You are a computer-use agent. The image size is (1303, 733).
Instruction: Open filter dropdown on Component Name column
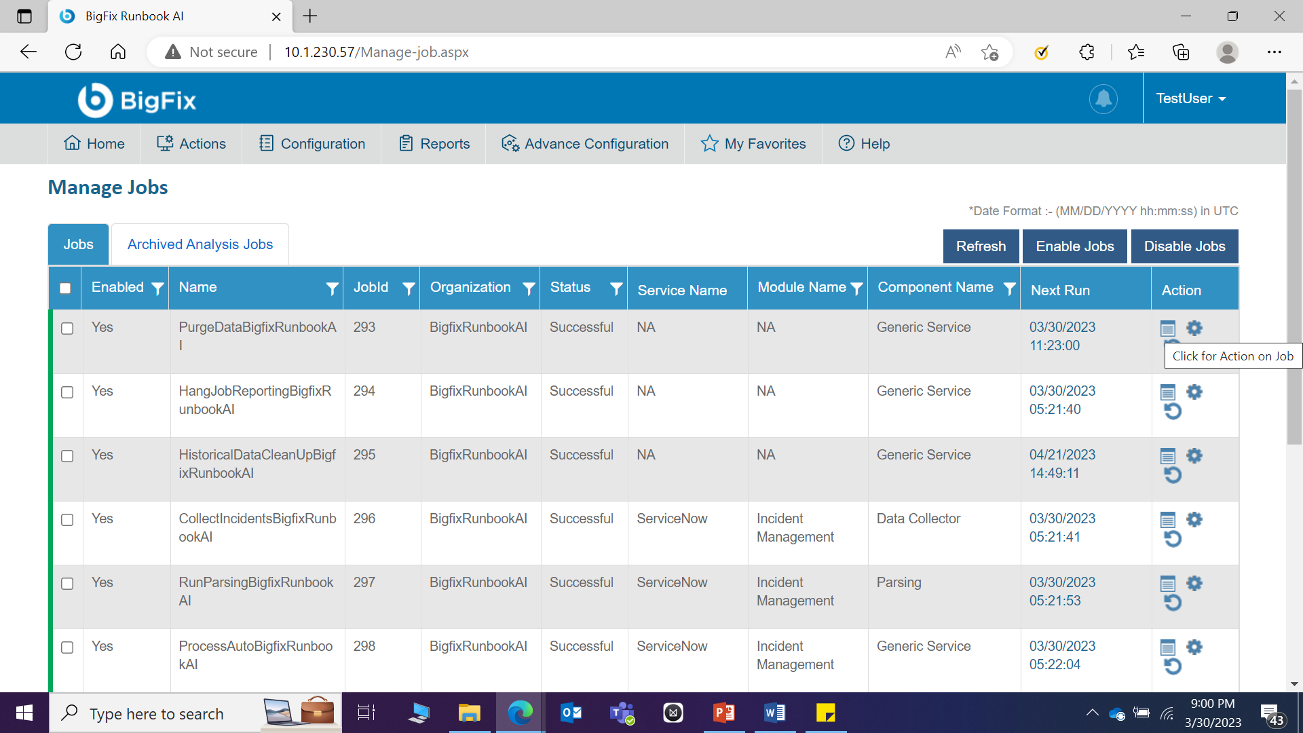[1009, 288]
